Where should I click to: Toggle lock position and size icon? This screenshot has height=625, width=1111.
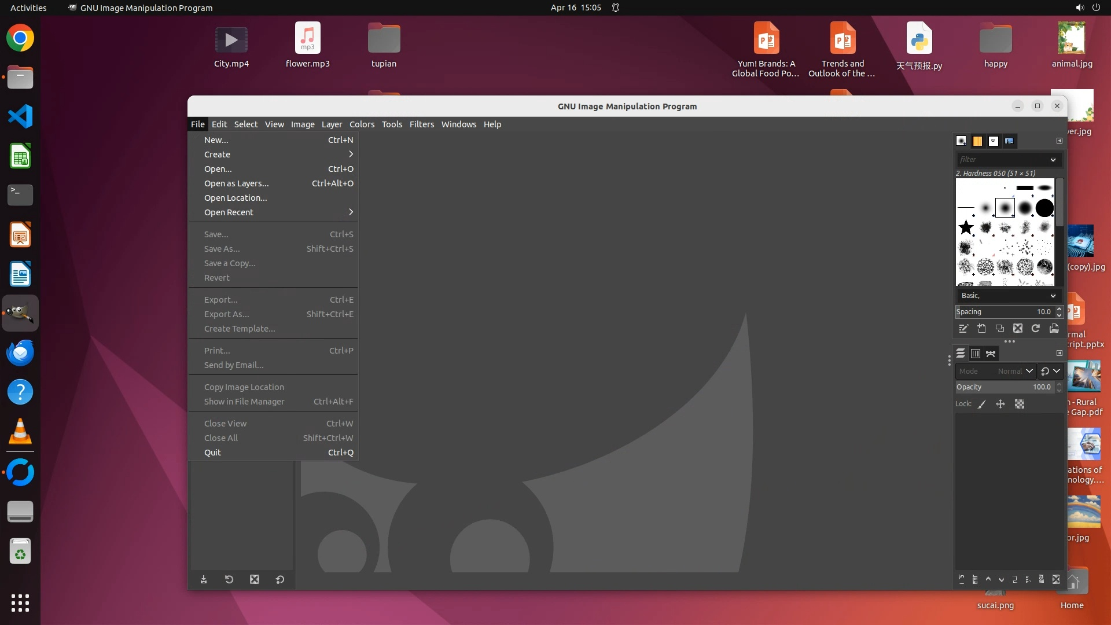[x=1000, y=405]
